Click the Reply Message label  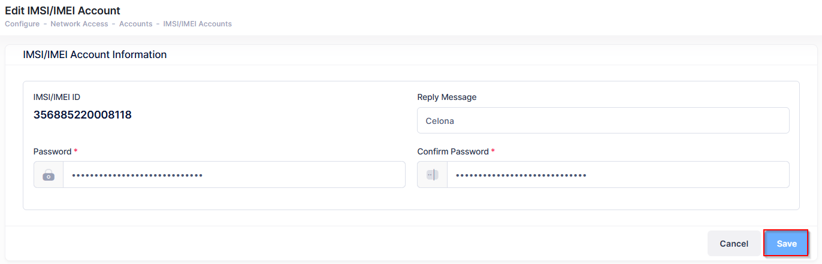446,97
